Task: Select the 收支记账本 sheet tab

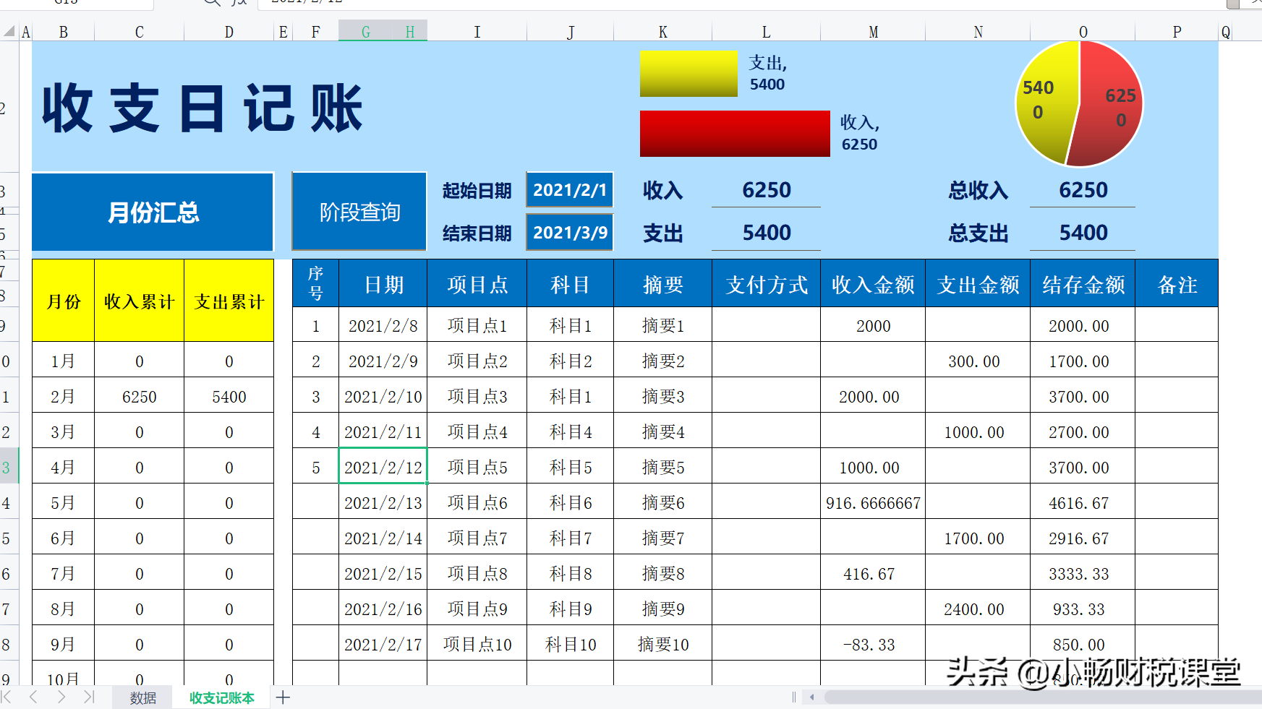Action: point(221,697)
